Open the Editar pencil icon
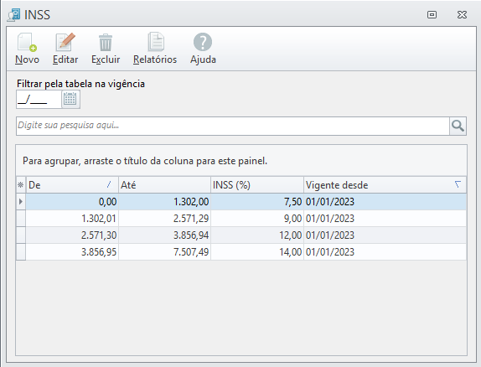 65,42
